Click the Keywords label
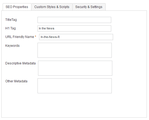 pyautogui.click(x=12, y=46)
